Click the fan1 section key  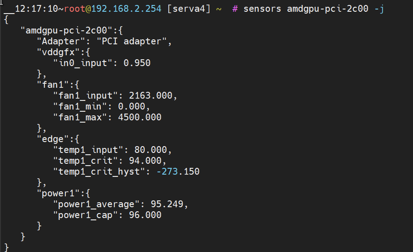[x=53, y=85]
